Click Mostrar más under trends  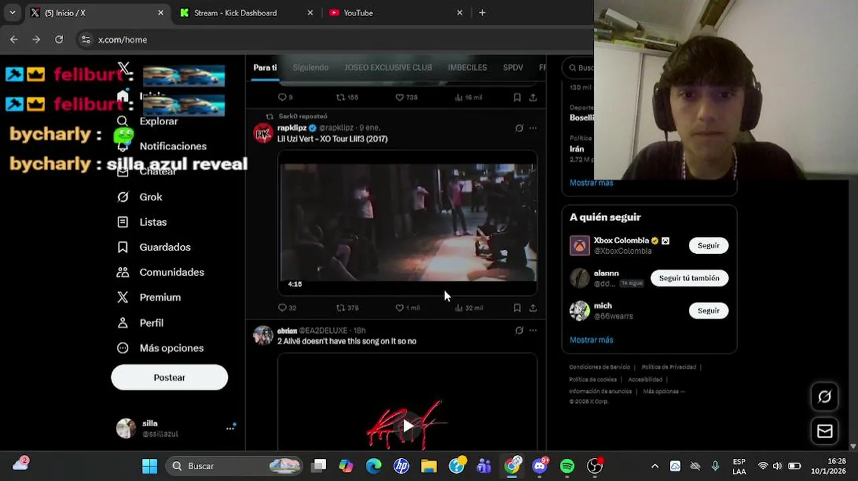click(x=591, y=183)
